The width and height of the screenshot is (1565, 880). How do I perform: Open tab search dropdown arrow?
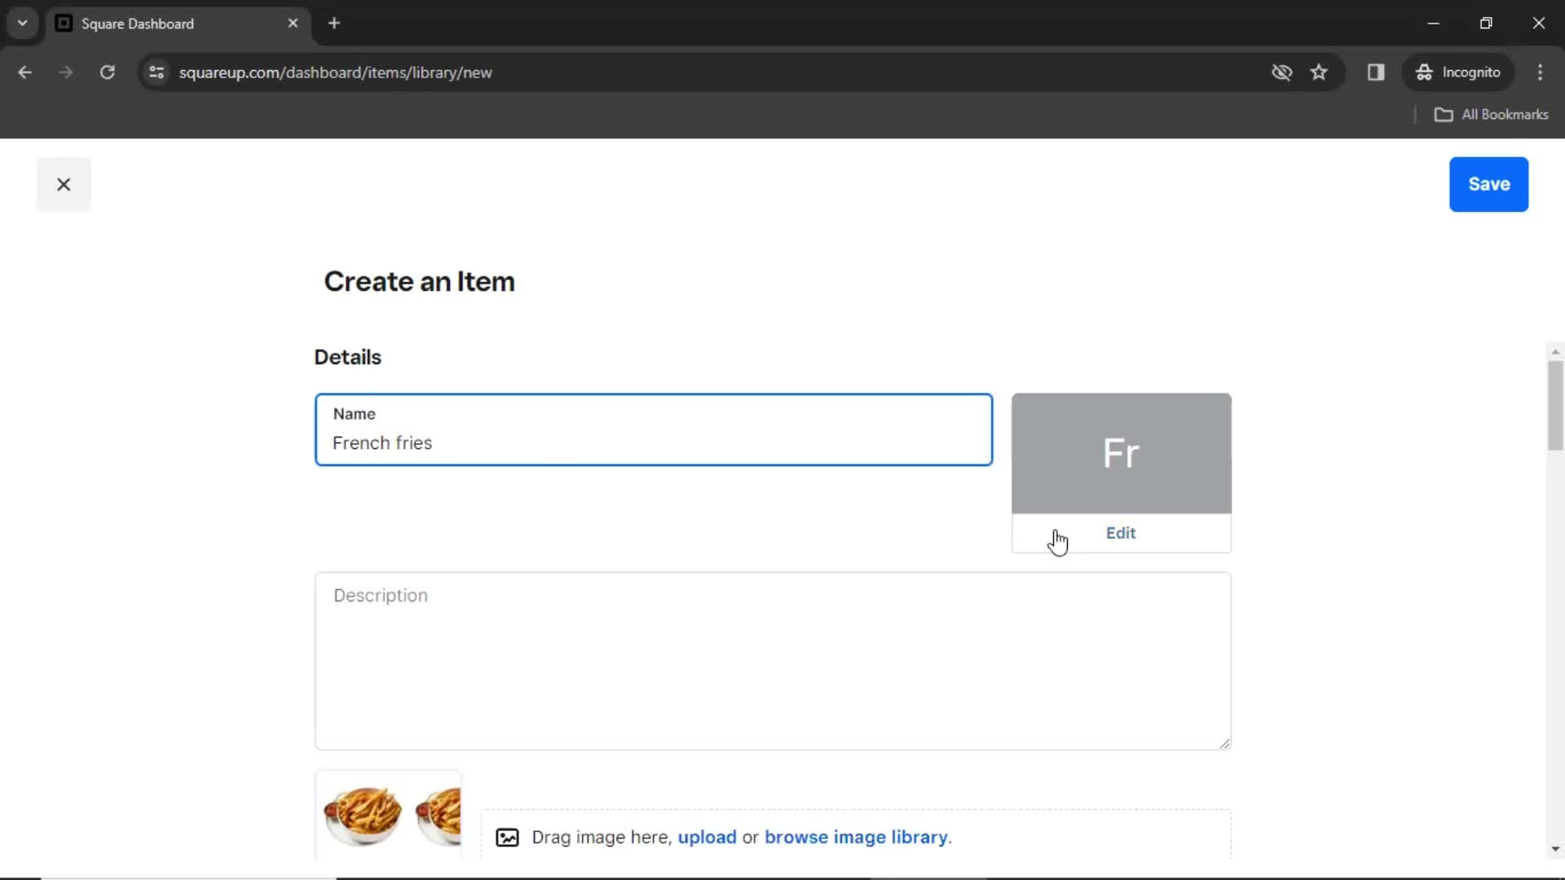coord(23,24)
